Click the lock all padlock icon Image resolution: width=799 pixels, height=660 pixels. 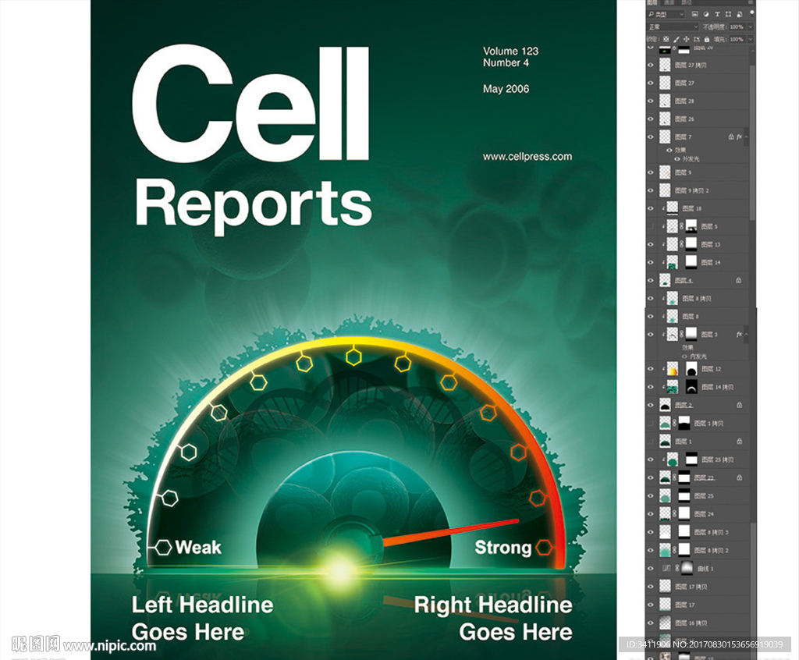point(706,39)
